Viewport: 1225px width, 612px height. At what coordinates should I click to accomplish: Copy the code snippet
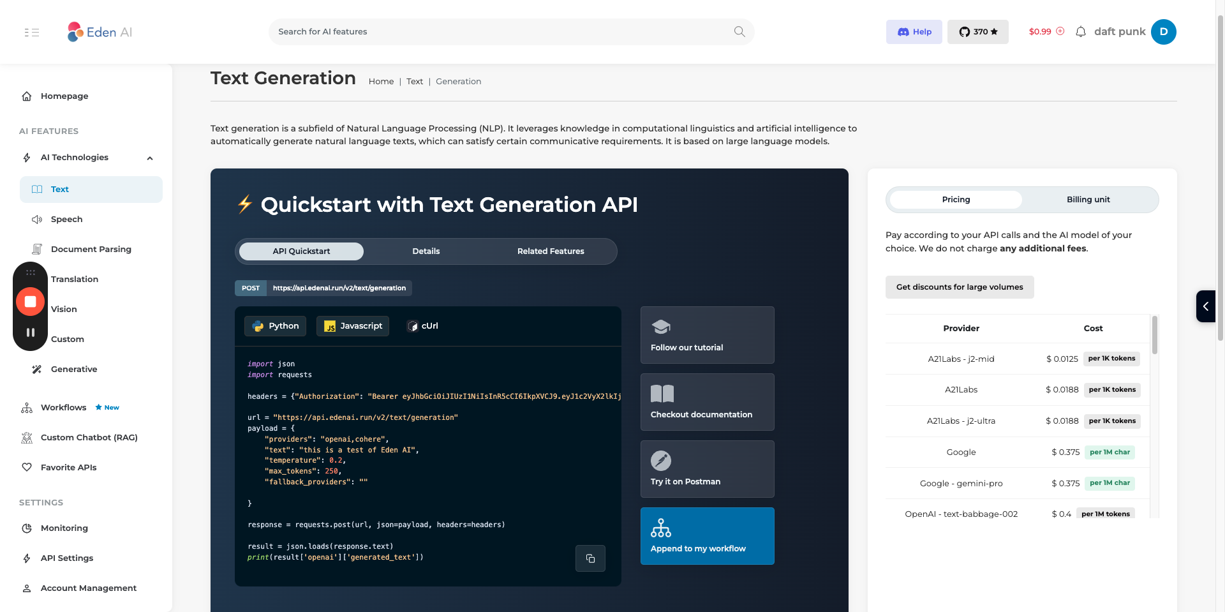pos(590,558)
